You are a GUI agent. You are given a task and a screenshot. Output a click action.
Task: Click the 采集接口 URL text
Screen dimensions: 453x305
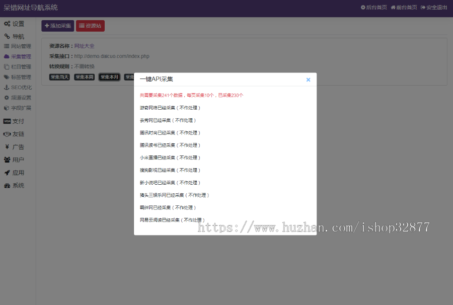click(x=112, y=56)
